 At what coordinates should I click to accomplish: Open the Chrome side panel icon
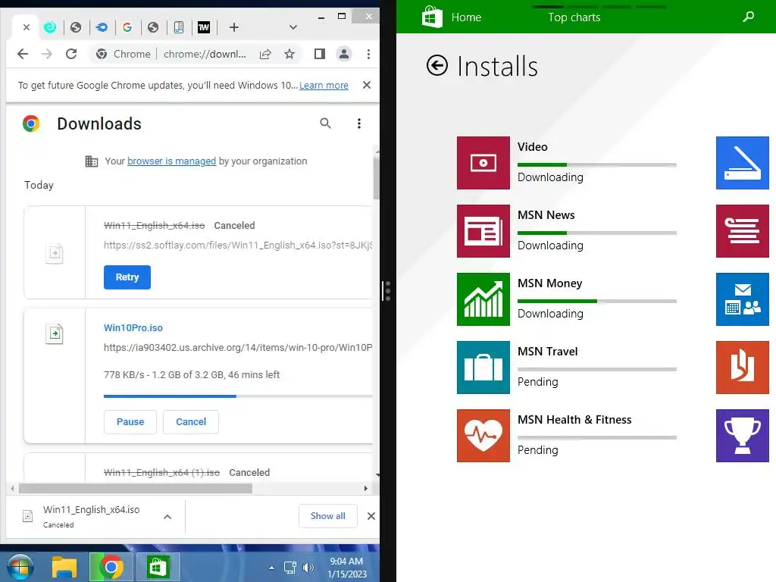(320, 54)
